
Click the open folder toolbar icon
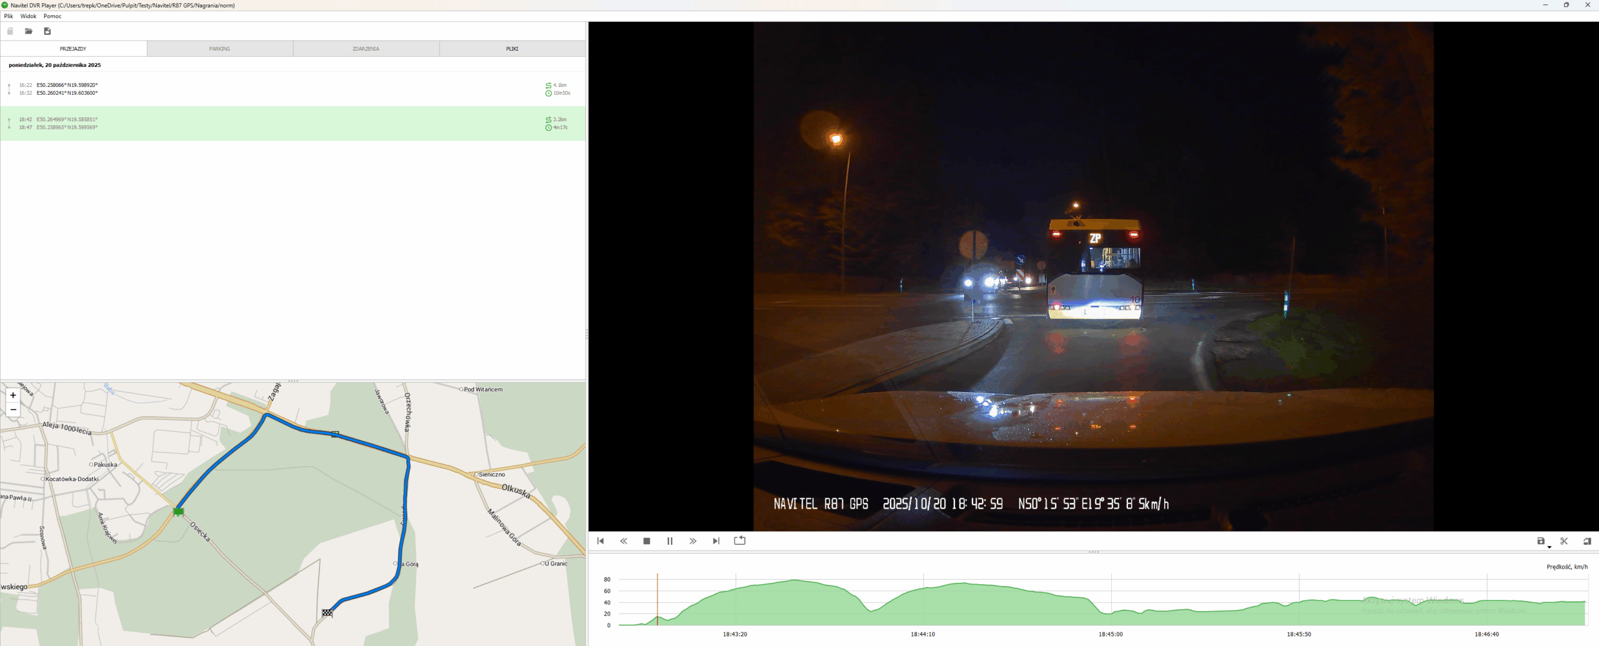tap(29, 31)
